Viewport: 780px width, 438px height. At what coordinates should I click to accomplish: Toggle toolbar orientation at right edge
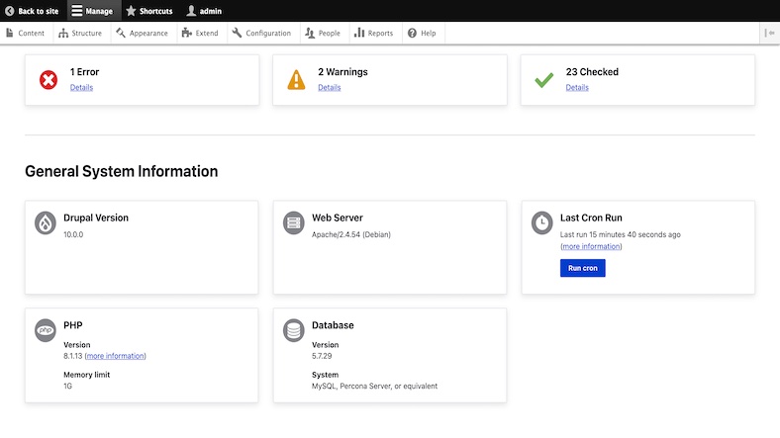pos(770,33)
